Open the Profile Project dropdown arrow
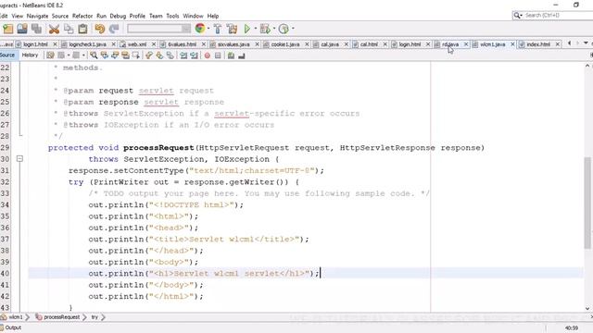This screenshot has height=333, width=593. coord(293,29)
